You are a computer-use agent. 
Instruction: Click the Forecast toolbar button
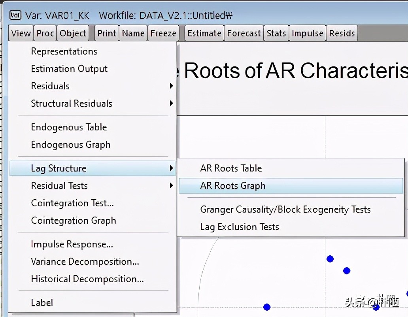point(244,33)
